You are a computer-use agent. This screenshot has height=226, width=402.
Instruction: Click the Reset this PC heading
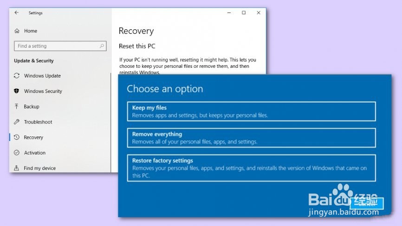click(x=137, y=46)
